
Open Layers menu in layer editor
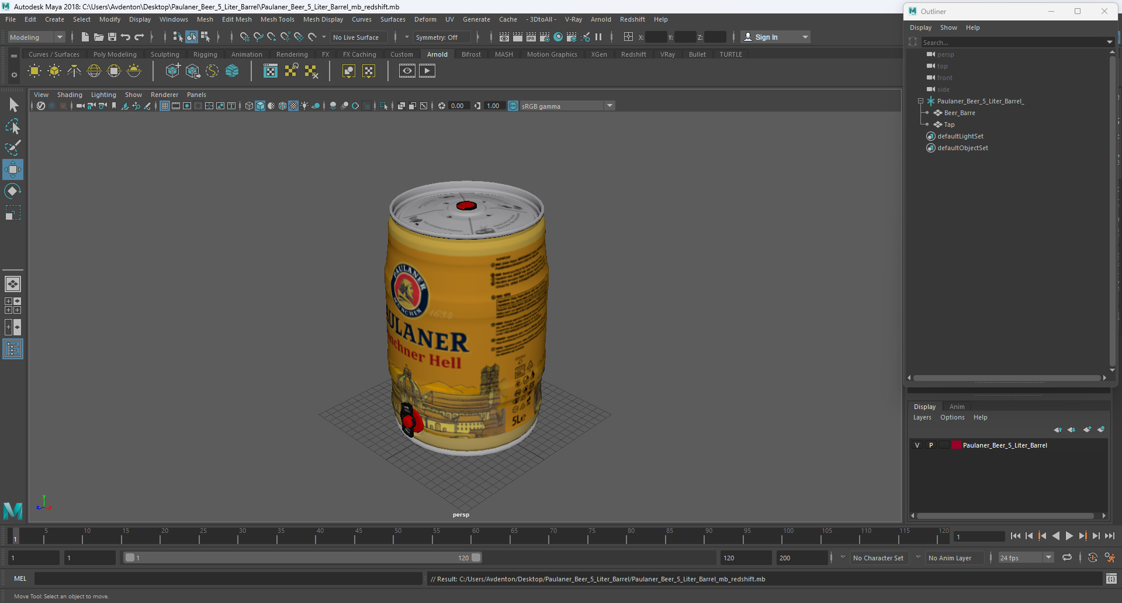[922, 417]
